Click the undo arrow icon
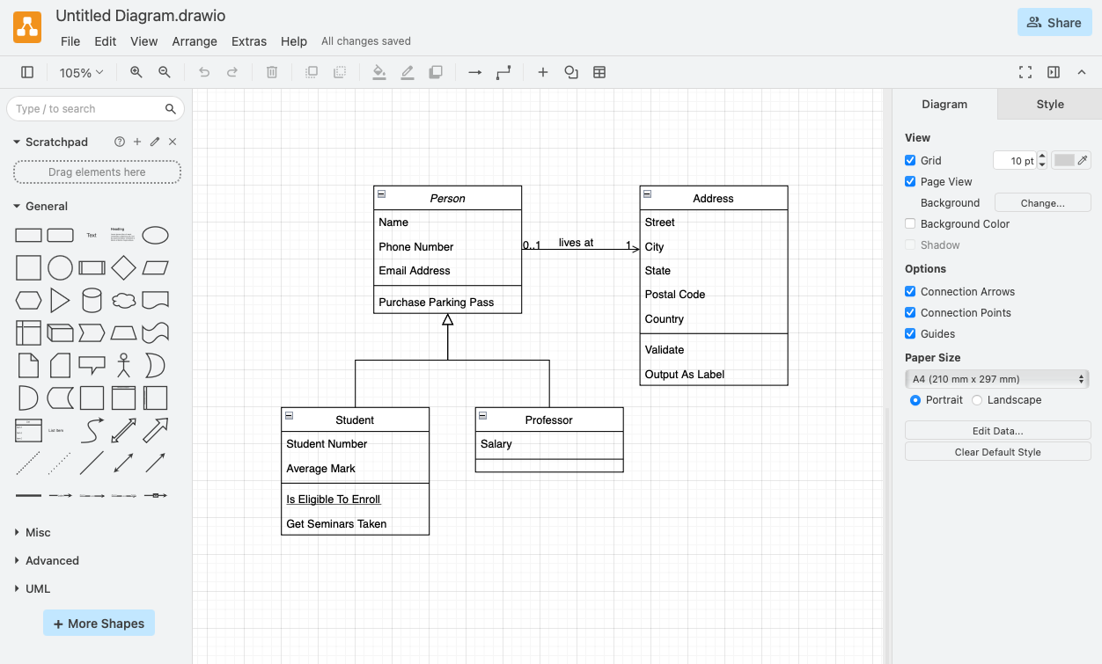This screenshot has height=664, width=1102. click(204, 72)
